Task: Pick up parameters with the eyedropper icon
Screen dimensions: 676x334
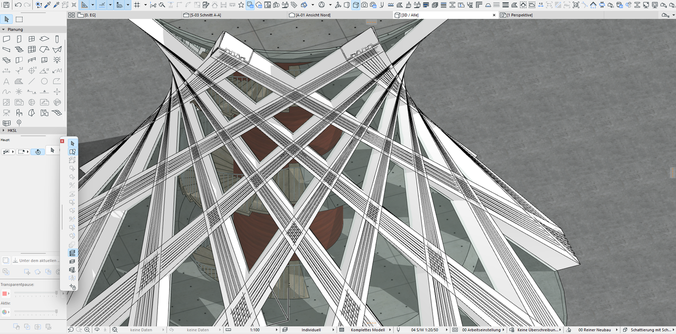Action: [48, 5]
